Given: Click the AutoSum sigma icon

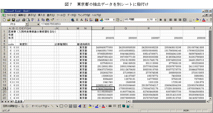Looking at the screenshot, I should pyautogui.click(x=77, y=20).
